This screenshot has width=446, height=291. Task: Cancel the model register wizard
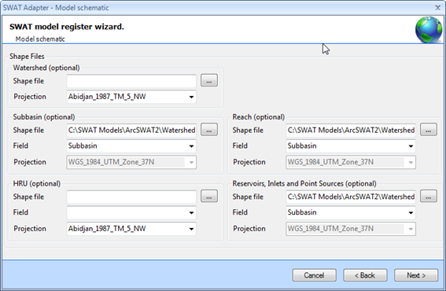[315, 275]
